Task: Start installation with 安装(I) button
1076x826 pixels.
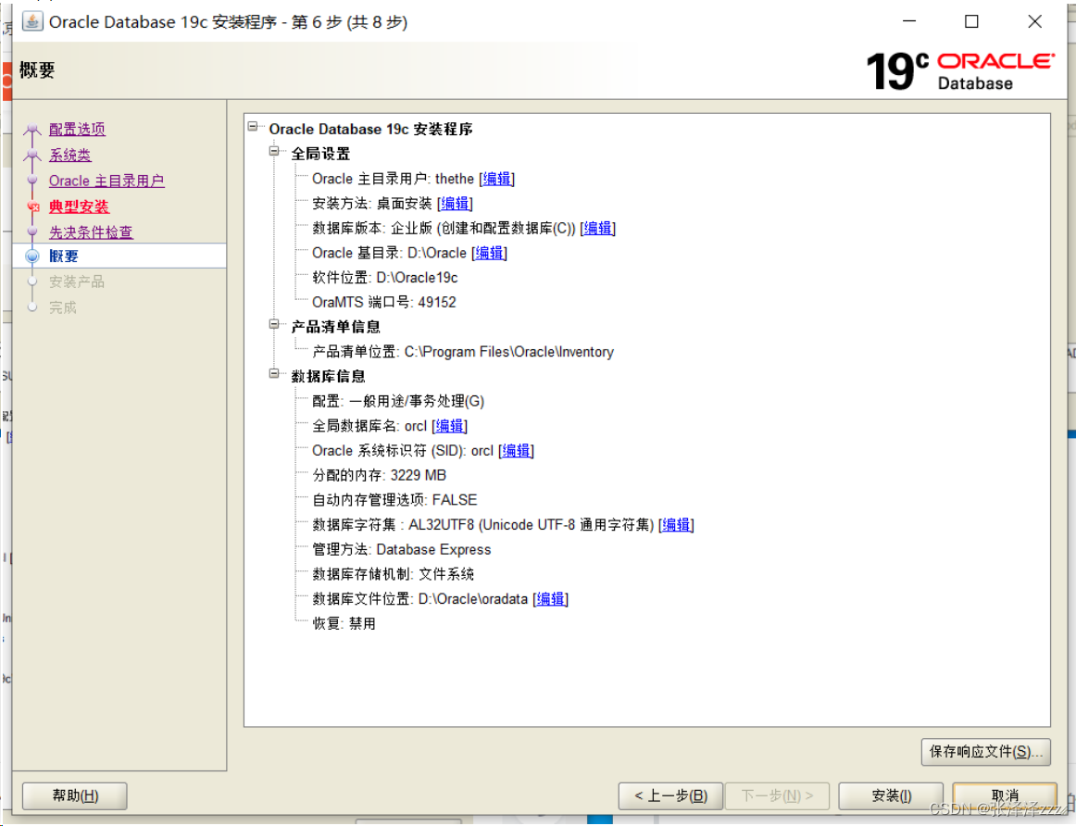Action: click(x=891, y=795)
